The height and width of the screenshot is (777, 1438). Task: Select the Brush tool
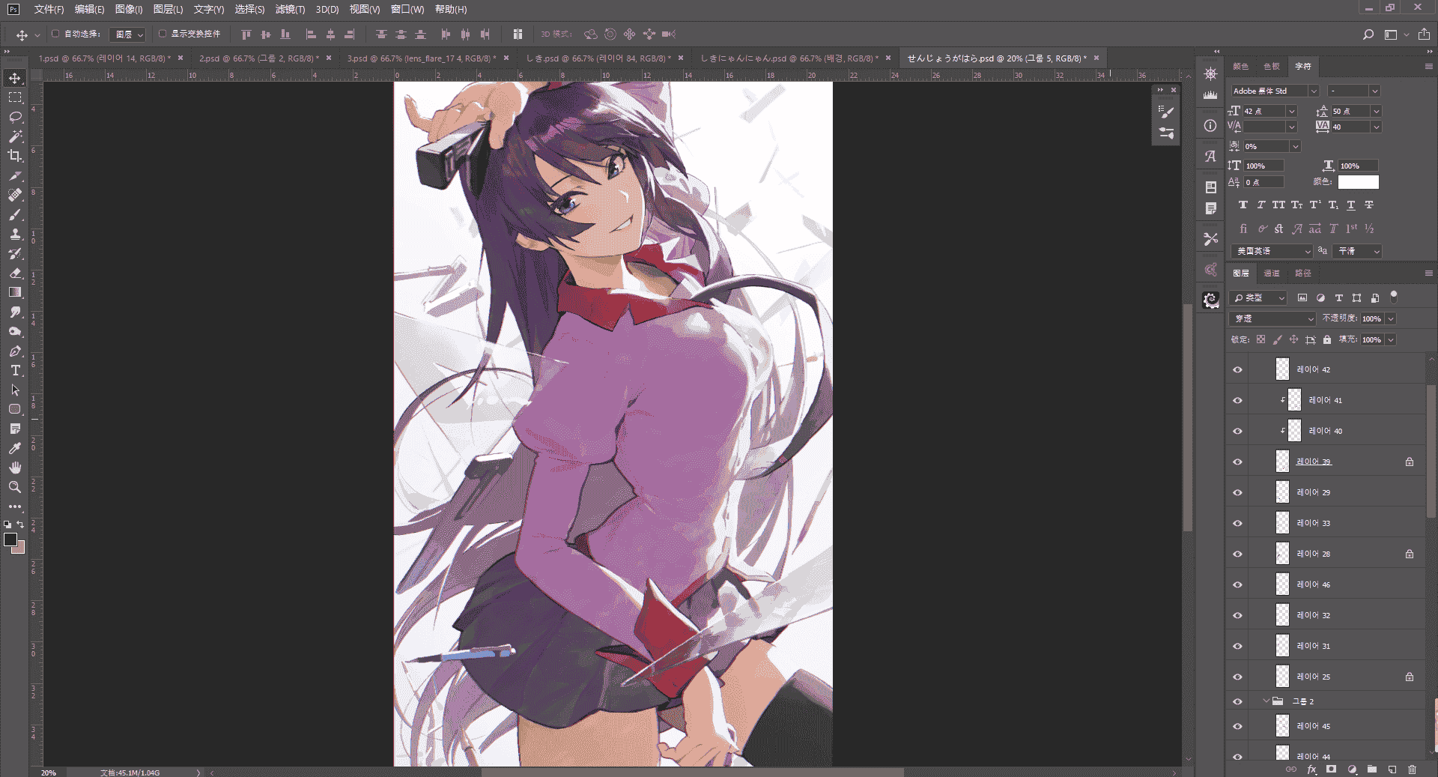[x=15, y=214]
